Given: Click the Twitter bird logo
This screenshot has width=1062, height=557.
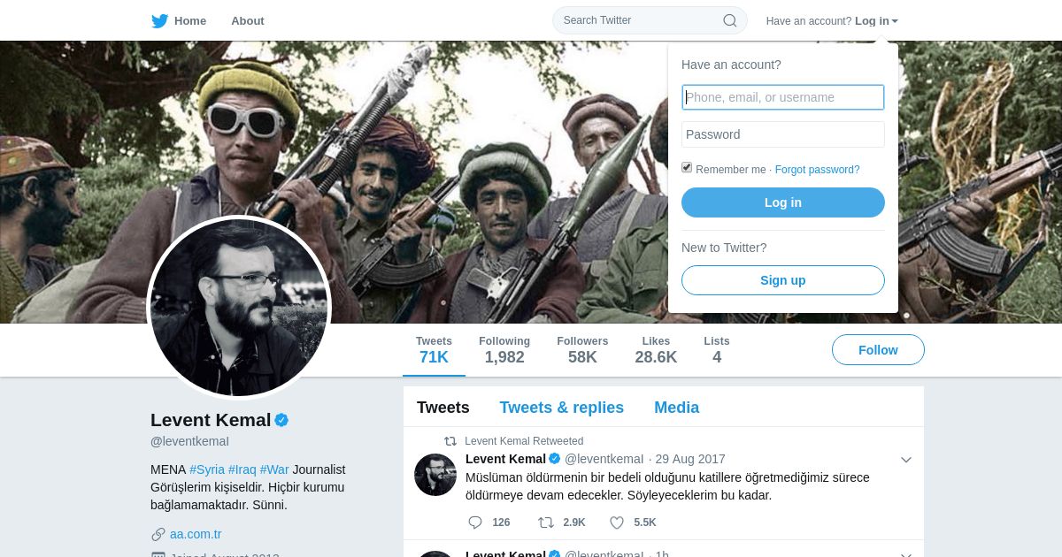Looking at the screenshot, I should 159,20.
